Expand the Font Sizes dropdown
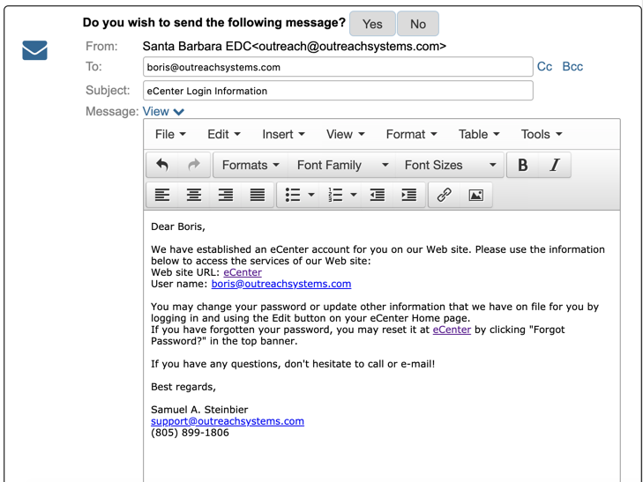 [x=450, y=165]
